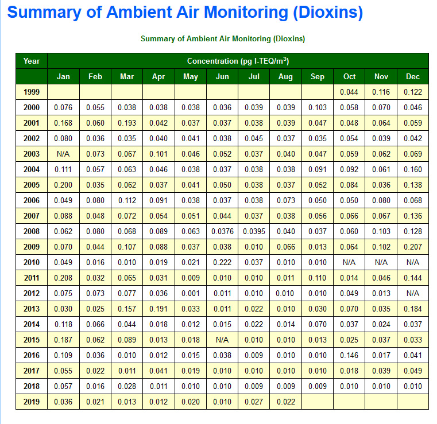Select the 1999 year row label
Viewport: 437px width, 424px height.
(x=32, y=92)
